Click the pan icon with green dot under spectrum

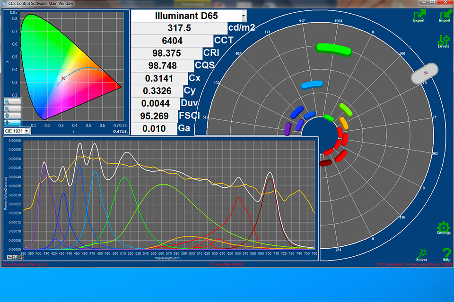click(x=21, y=257)
